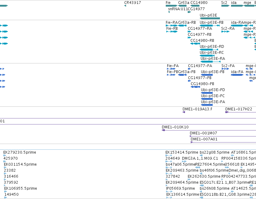The height and width of the screenshot is (199, 256).
Task: Click the IP05669.5prime EST label
Action: [x=180, y=188]
